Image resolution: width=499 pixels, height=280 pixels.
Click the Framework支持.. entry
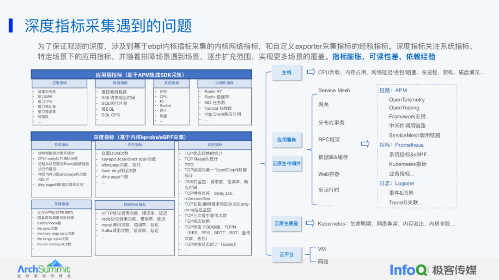(x=408, y=116)
